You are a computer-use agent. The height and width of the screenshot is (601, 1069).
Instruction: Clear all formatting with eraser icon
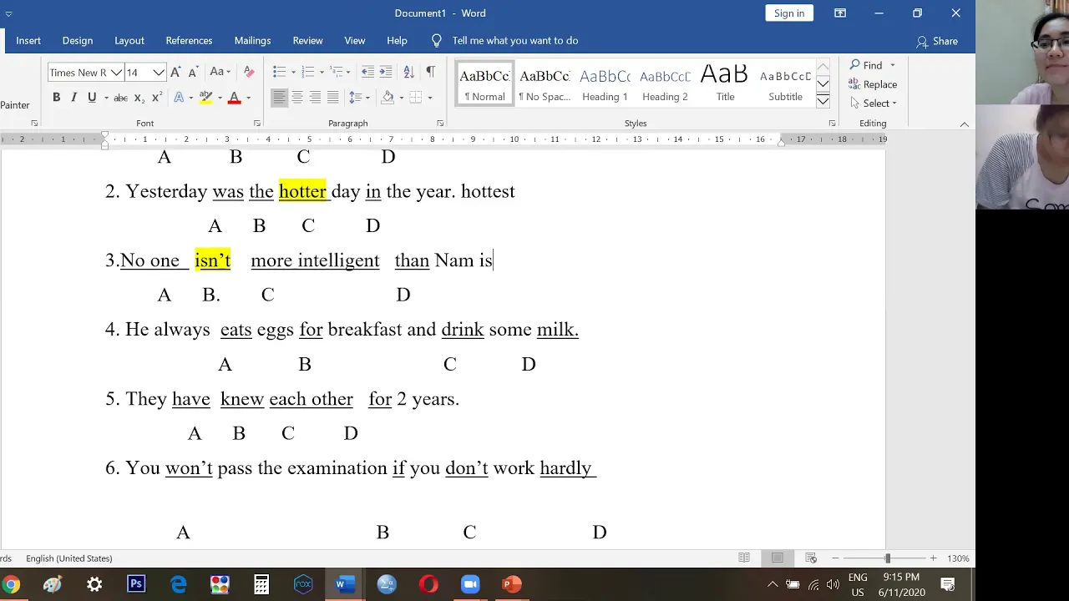[249, 73]
